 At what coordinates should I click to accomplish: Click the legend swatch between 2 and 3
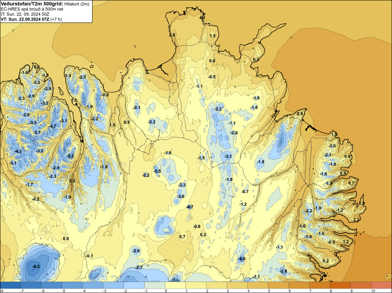click(216, 285)
